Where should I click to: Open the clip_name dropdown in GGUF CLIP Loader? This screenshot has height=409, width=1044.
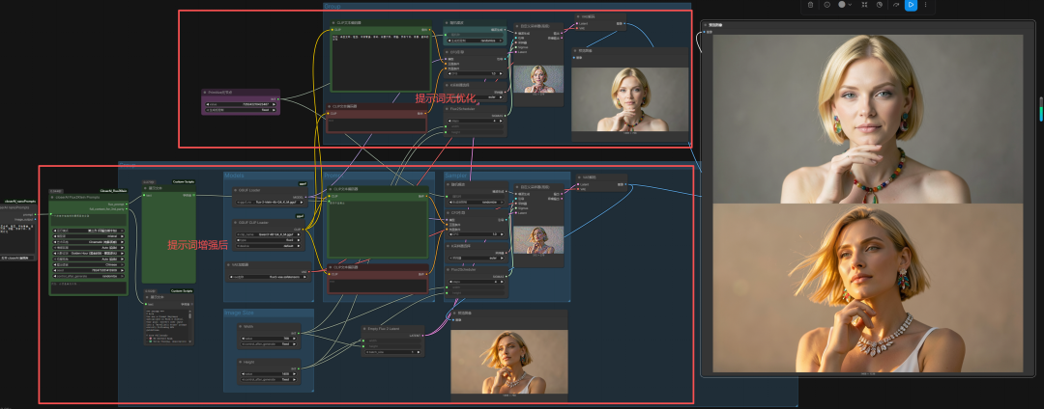pos(269,233)
